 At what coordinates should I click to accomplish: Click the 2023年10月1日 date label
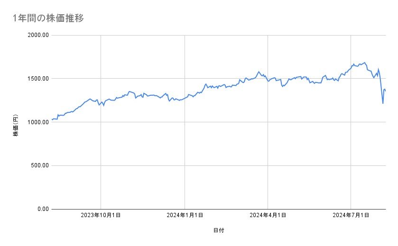point(101,216)
